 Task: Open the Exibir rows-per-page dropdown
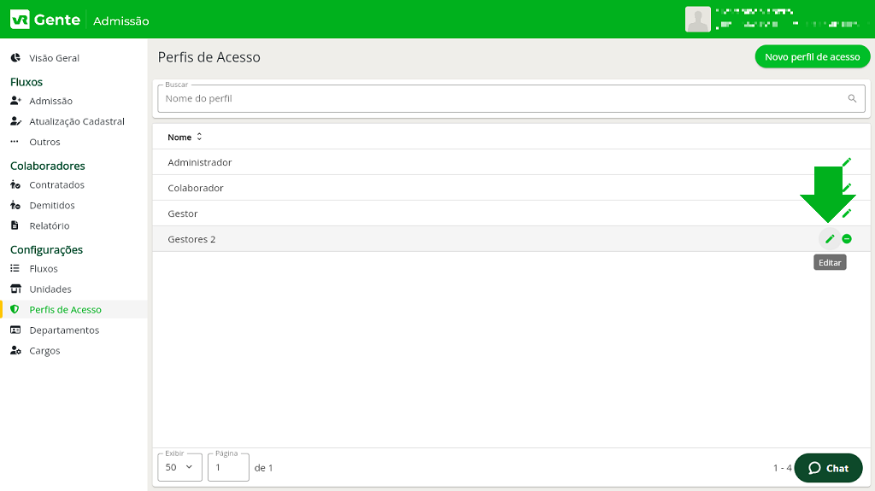click(179, 468)
